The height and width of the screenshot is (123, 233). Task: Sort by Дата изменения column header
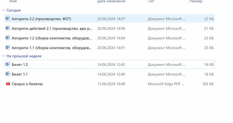111,1
